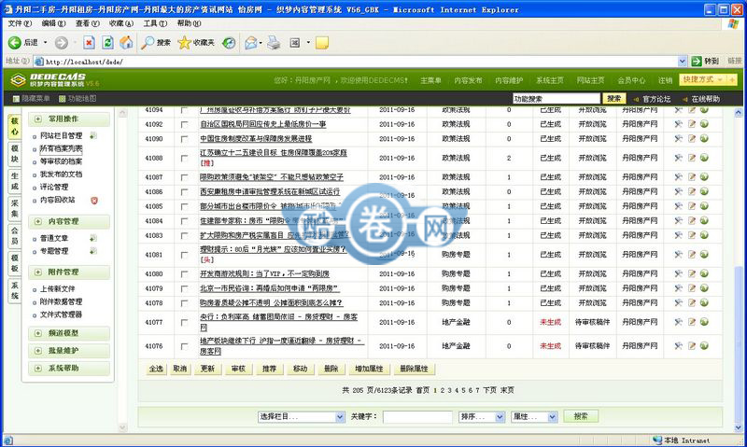The image size is (747, 447).
Task: Open the 选择栏目 dropdown
Action: 301,416
